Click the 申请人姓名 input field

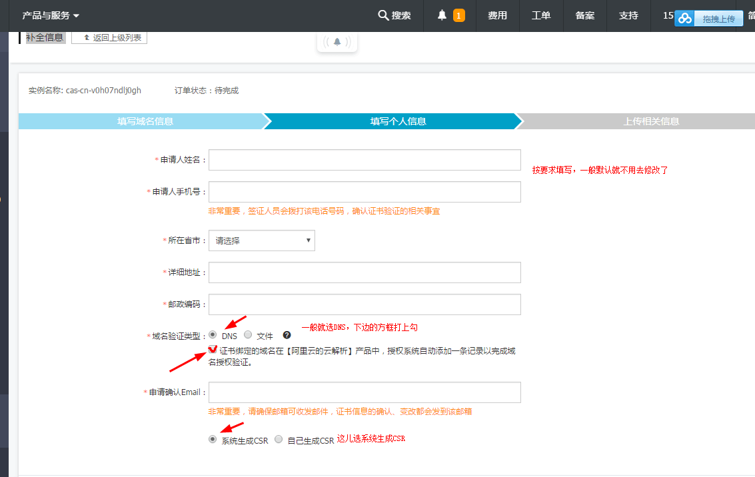pos(365,160)
